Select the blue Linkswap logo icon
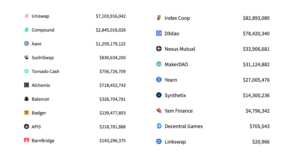Screen dimensions: 293x161 [159, 141]
